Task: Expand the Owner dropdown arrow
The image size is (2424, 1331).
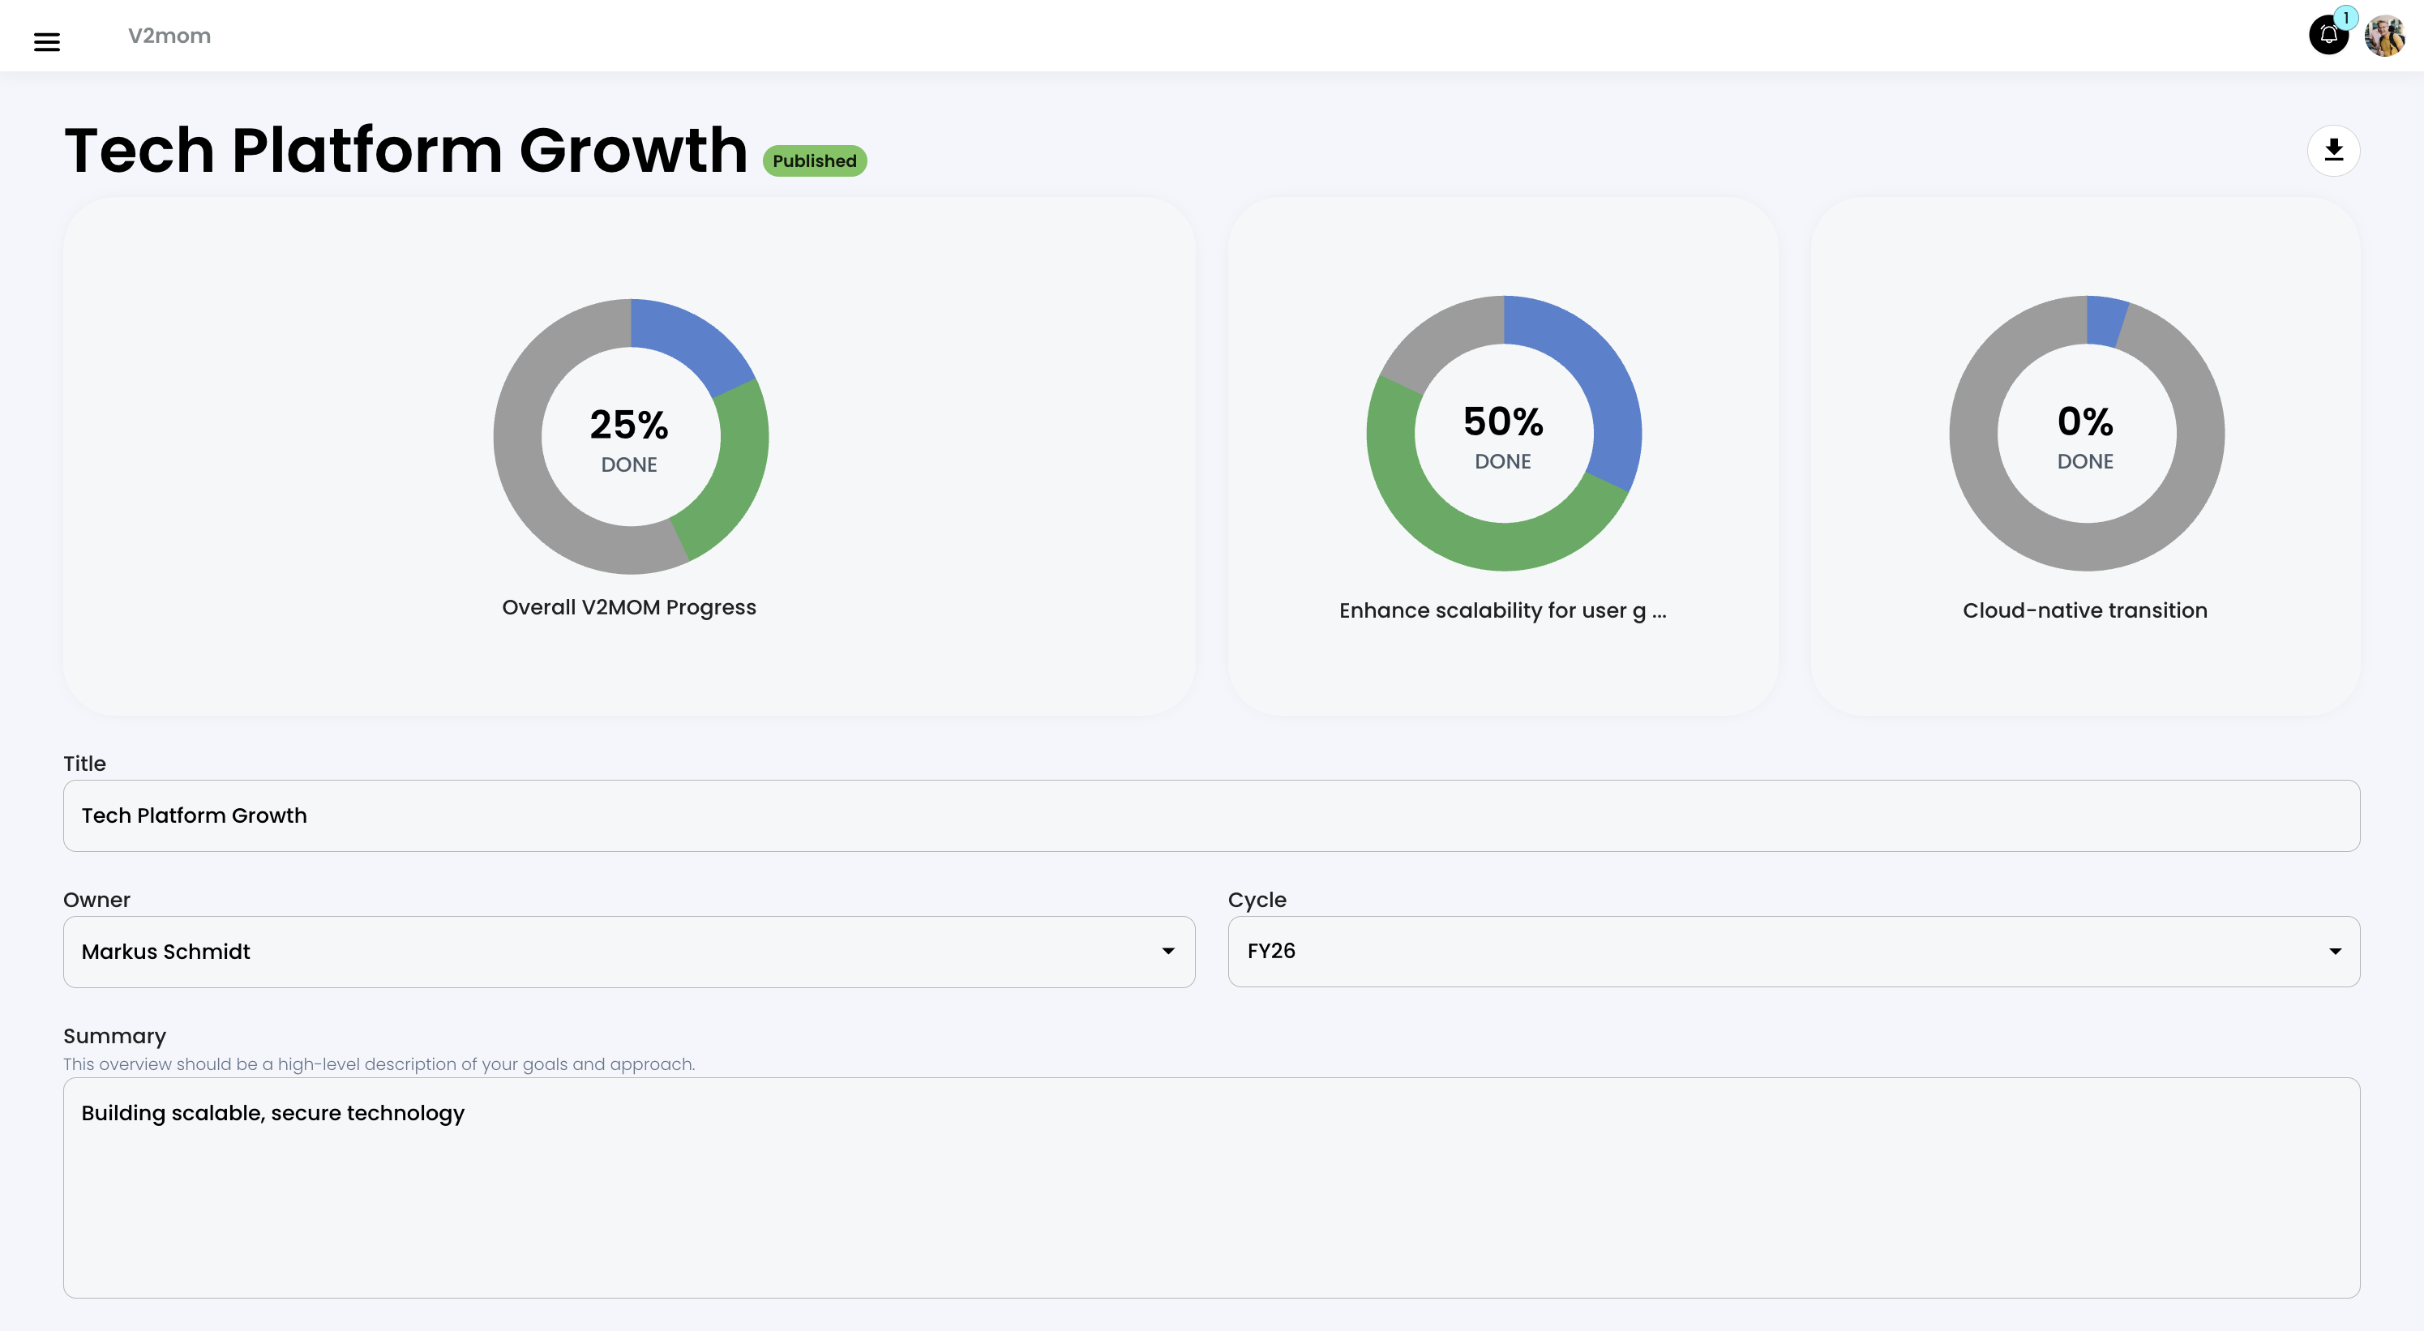Action: [x=1167, y=951]
